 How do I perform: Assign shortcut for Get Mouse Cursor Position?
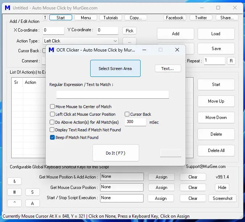coord(161,188)
